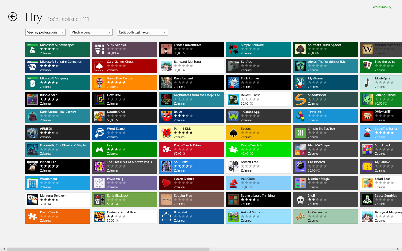Open the Barnyard Mahjong 30,00 Kč tile

(192, 66)
